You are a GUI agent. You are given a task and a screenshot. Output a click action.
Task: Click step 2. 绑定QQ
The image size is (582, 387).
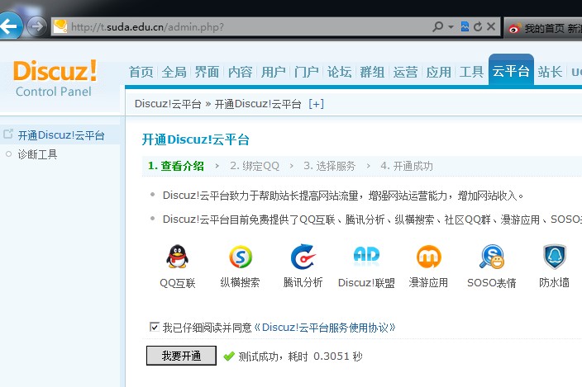click(255, 166)
